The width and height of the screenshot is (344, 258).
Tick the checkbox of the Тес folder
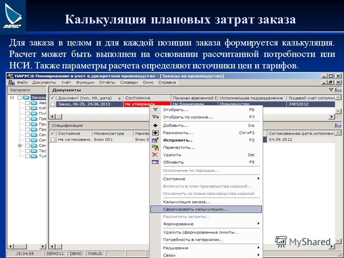[x=28, y=151]
